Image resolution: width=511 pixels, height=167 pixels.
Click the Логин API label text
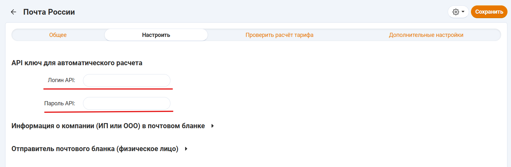point(61,80)
